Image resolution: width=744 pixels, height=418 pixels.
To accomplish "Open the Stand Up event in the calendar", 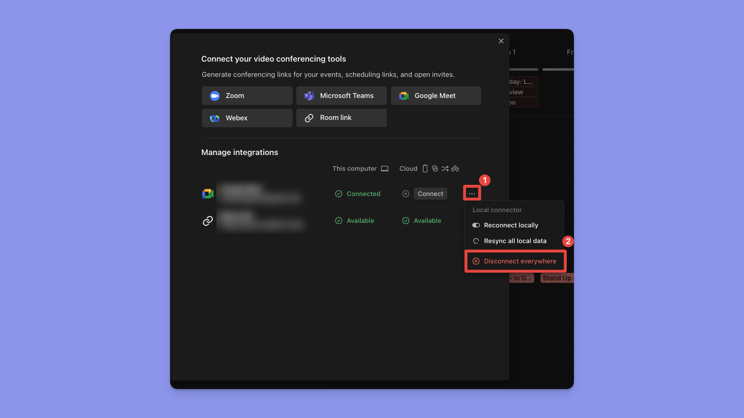I will click(557, 278).
